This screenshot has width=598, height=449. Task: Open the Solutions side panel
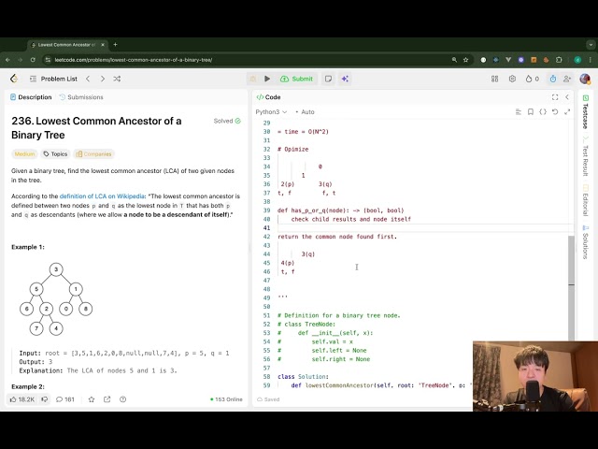(x=586, y=242)
